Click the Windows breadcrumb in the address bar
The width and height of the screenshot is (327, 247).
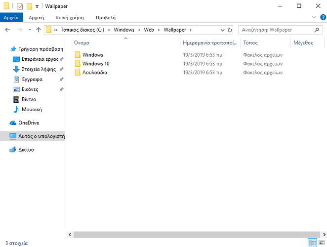pos(124,30)
